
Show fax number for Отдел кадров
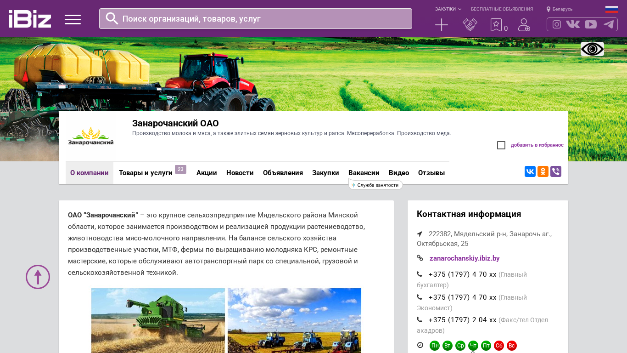(462, 320)
